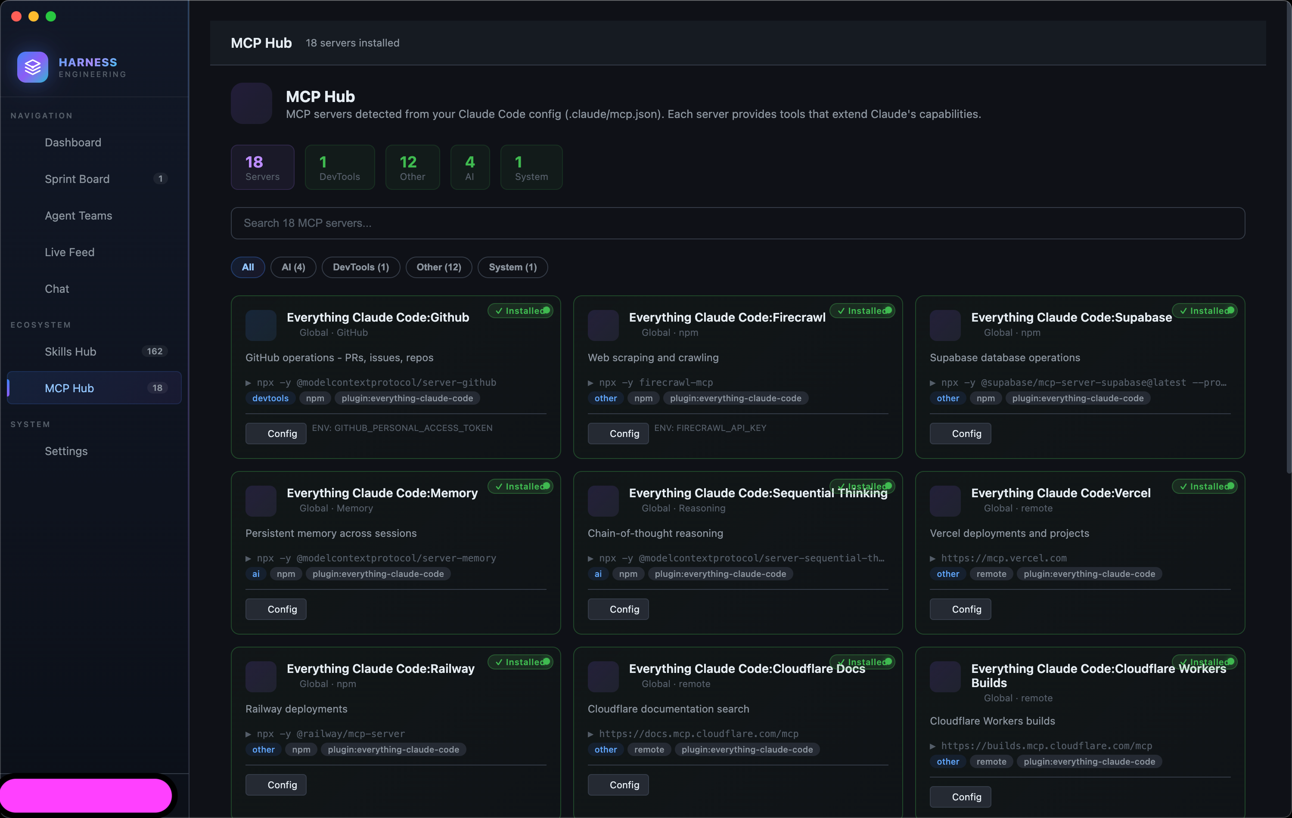Click the Installed badge on the Memory card
Viewport: 1292px width, 818px height.
pos(520,486)
